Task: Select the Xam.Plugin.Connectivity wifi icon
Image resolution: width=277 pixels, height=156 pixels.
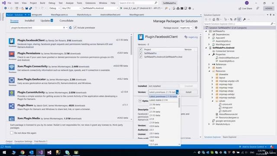Action: [12, 67]
